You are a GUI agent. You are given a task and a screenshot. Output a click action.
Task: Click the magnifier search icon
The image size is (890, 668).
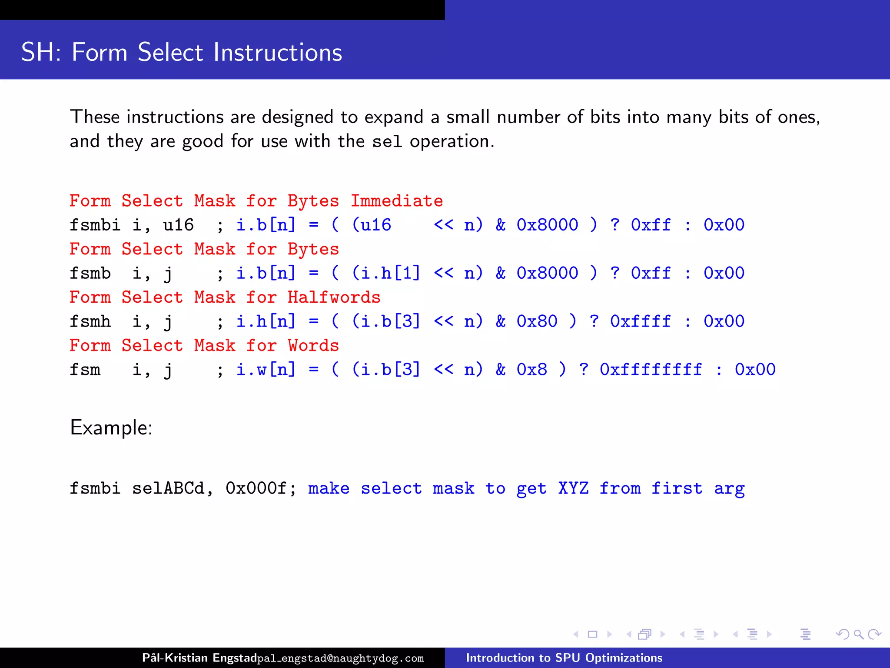tap(859, 635)
